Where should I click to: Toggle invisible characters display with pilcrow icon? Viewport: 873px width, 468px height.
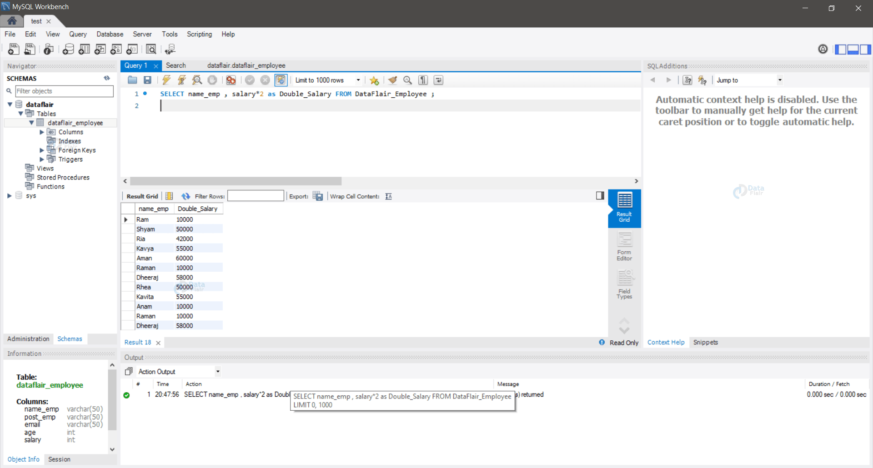(422, 80)
